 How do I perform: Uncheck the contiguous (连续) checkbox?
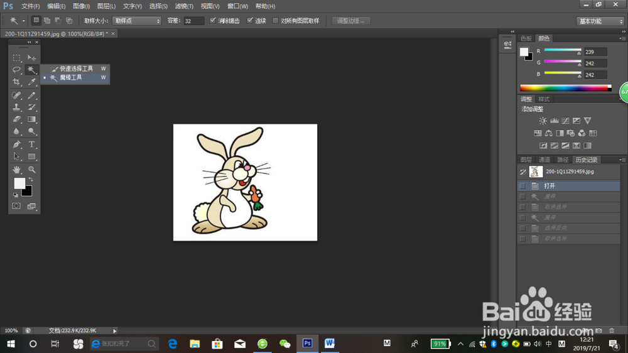[251, 21]
